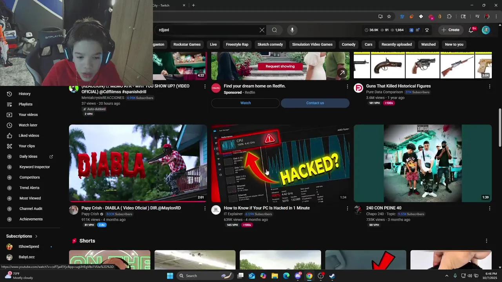Open more options for Hacked PC video
This screenshot has height=282, width=502.
[347, 208]
